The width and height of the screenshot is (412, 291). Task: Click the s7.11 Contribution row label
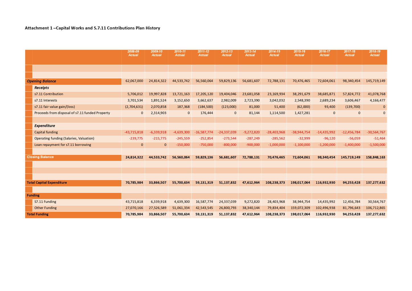[x=49, y=94]
